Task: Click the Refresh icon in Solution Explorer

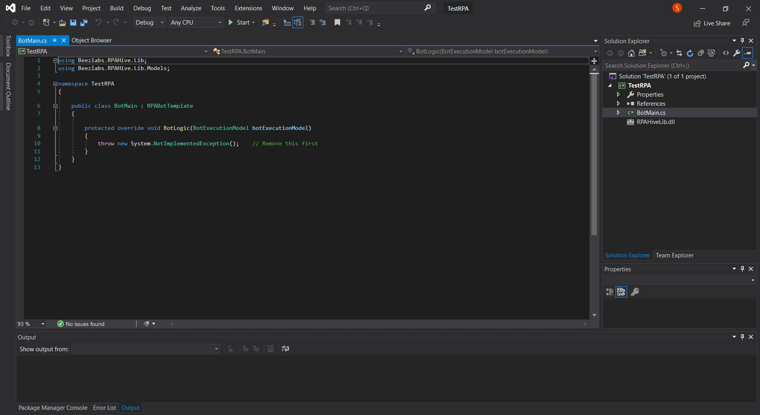Action: (690, 53)
